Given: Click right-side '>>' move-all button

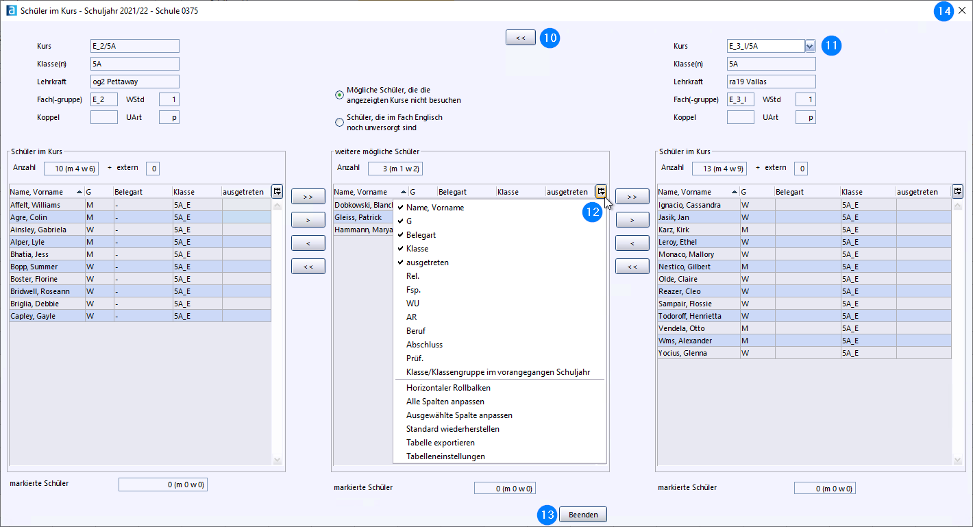Looking at the screenshot, I should 632,197.
